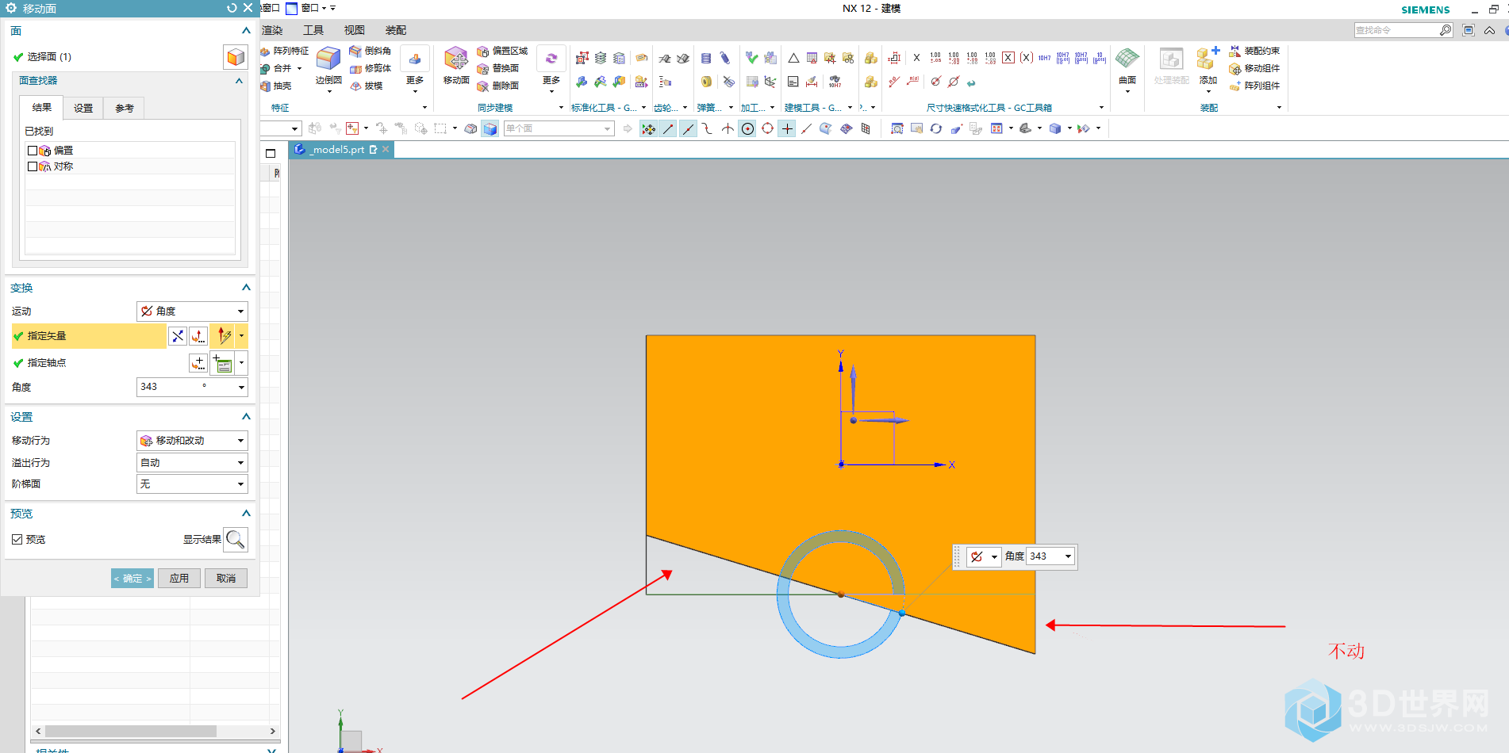The image size is (1509, 753).
Task: Uncheck the 预览 preview checkbox
Action: [17, 540]
